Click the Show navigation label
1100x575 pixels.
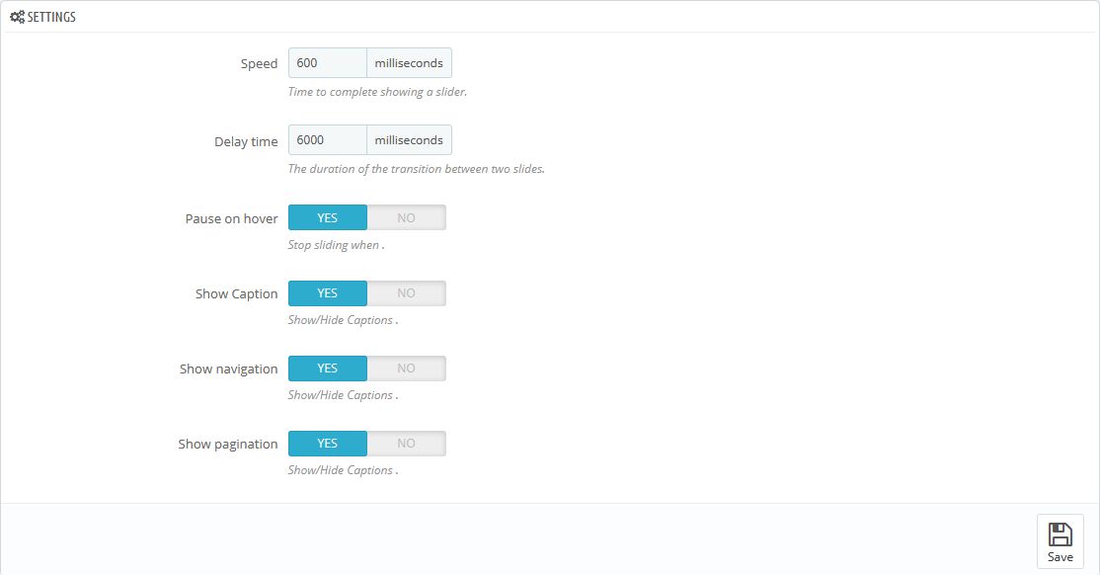click(x=228, y=370)
